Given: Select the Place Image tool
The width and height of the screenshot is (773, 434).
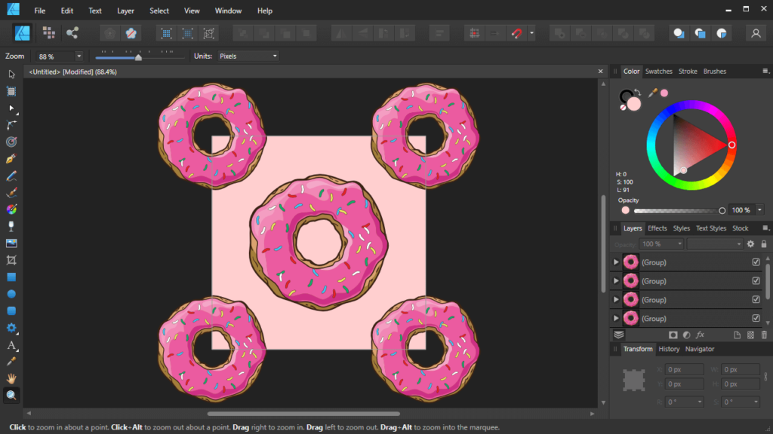Looking at the screenshot, I should pyautogui.click(x=11, y=243).
